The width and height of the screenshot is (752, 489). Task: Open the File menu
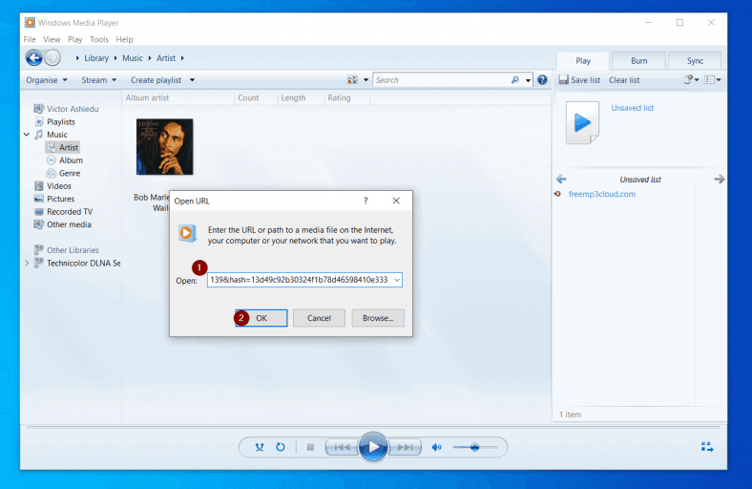tap(30, 39)
